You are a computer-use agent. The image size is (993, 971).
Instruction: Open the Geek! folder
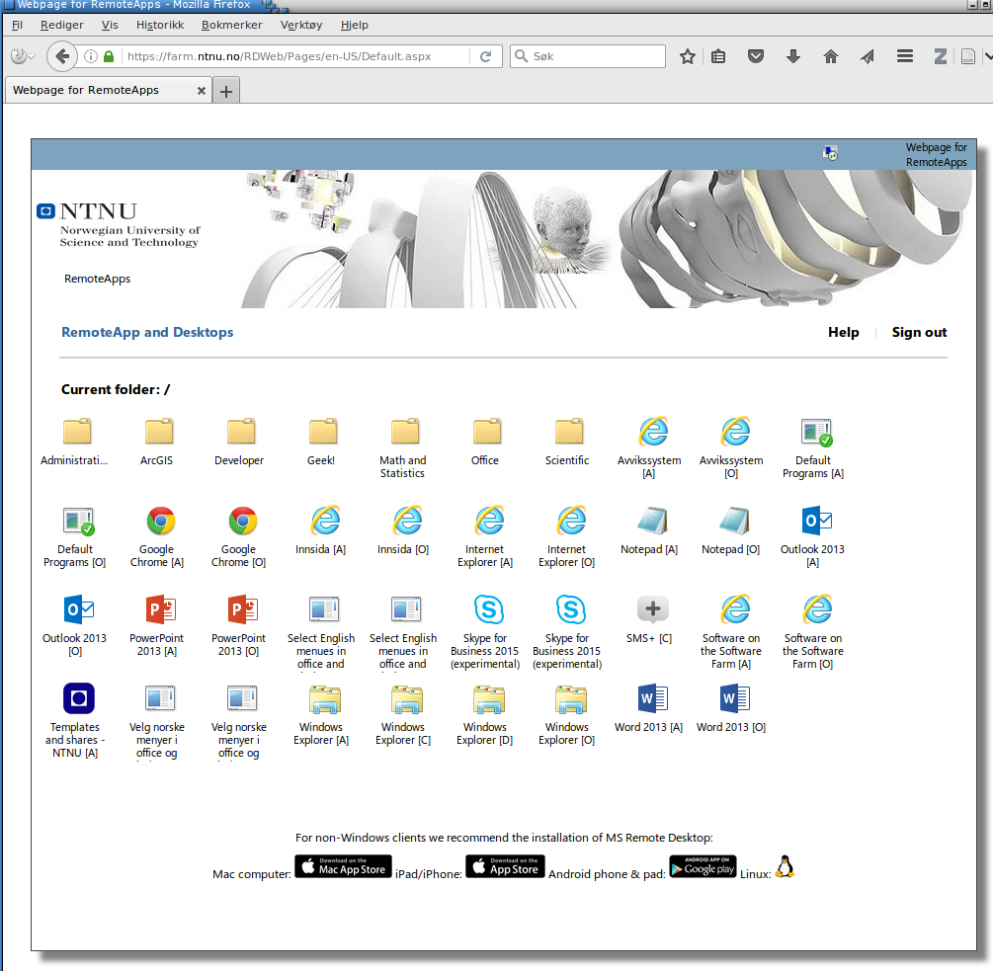click(323, 432)
